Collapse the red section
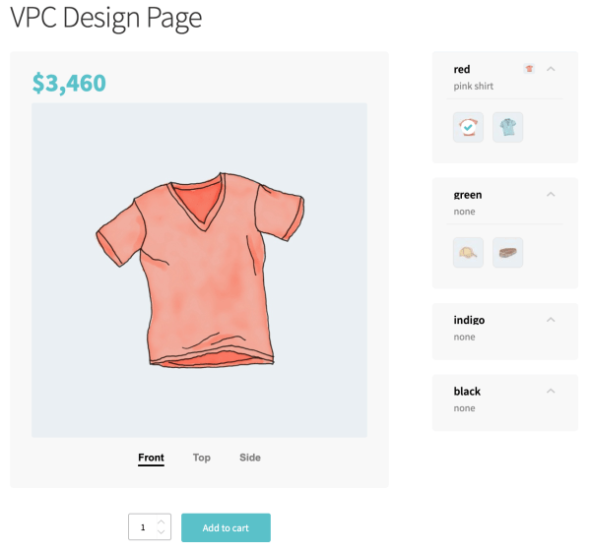 click(551, 69)
